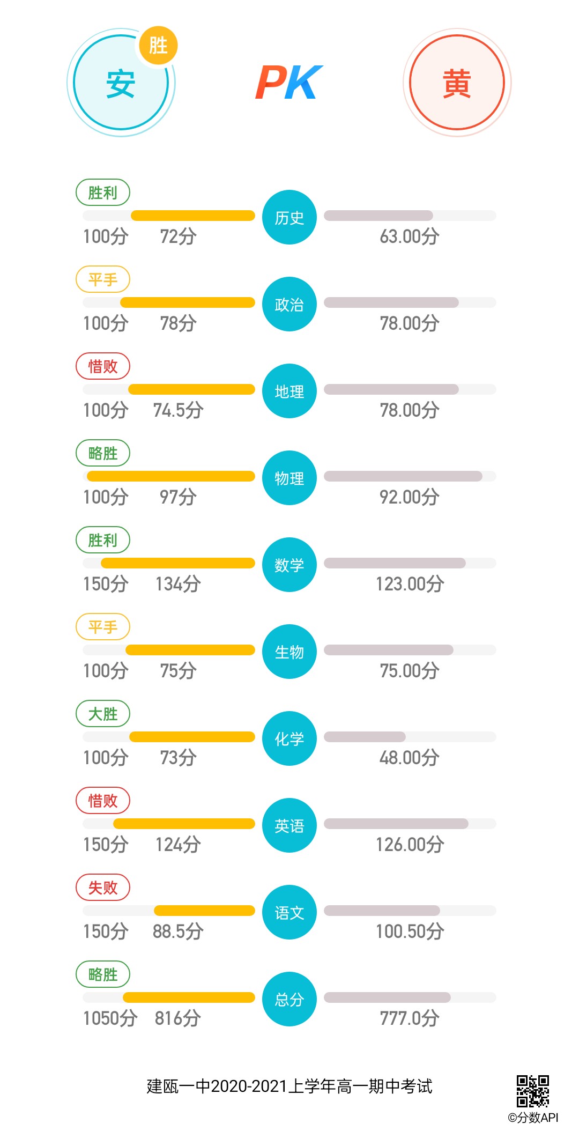Tap the 安 player avatar circle

pyautogui.click(x=121, y=83)
